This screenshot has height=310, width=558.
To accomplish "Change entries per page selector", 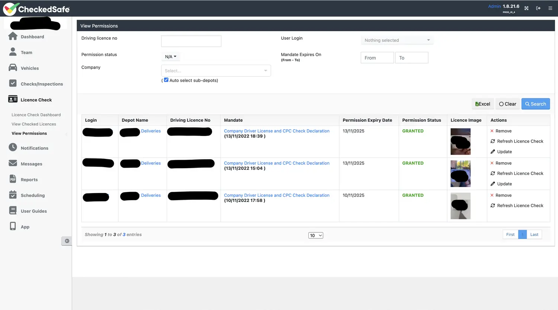I will (315, 235).
